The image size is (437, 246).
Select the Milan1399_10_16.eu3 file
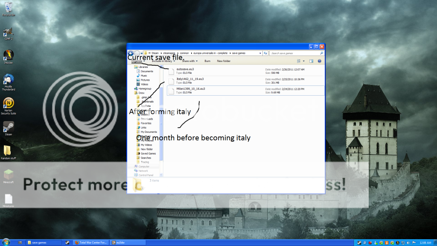190,89
